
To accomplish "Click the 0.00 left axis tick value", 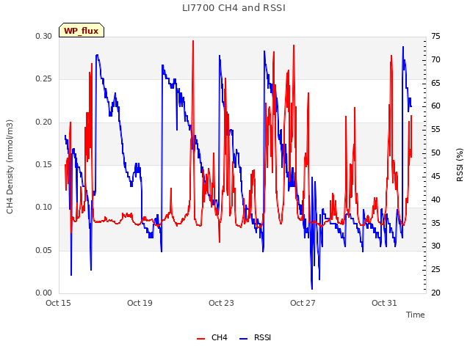I will click(44, 293).
